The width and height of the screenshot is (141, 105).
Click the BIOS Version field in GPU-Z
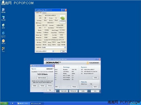pyautogui.click(x=50, y=23)
